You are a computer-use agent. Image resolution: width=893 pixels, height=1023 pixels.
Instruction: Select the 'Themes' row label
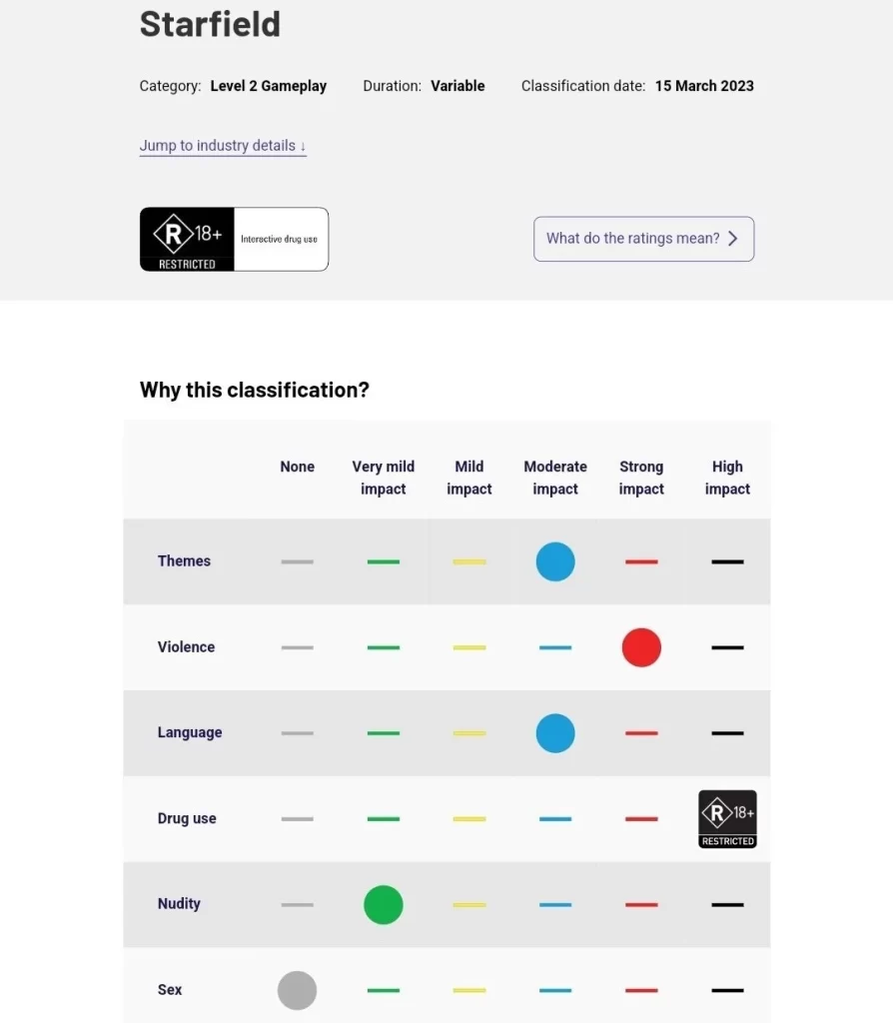185,561
